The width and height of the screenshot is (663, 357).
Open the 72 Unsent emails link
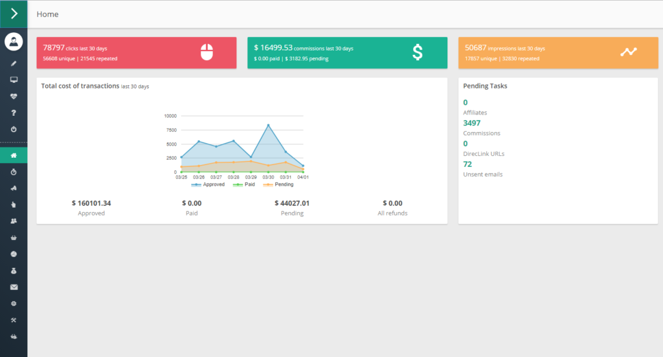tap(467, 164)
